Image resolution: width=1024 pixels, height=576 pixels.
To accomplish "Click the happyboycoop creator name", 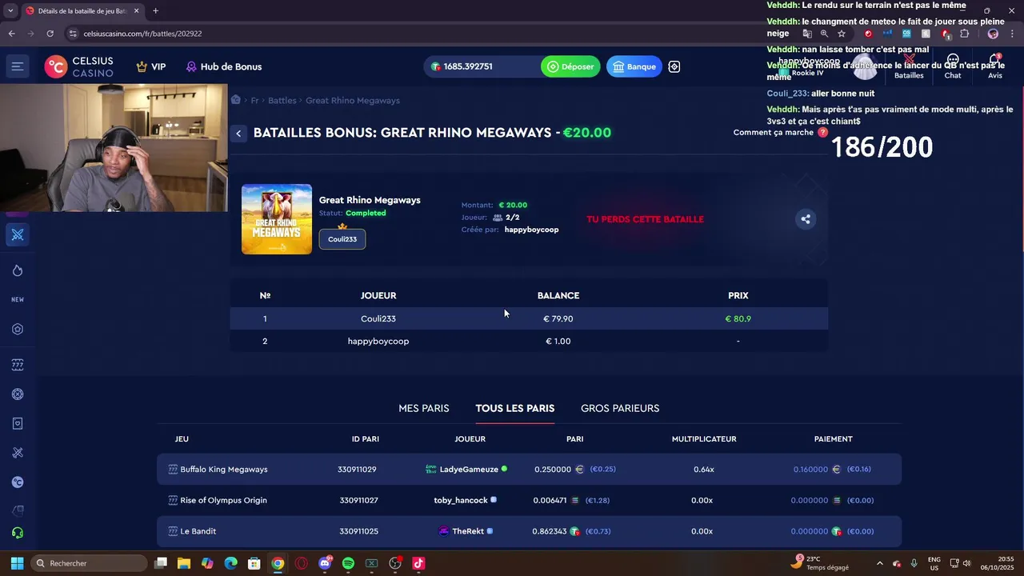I will (x=531, y=230).
